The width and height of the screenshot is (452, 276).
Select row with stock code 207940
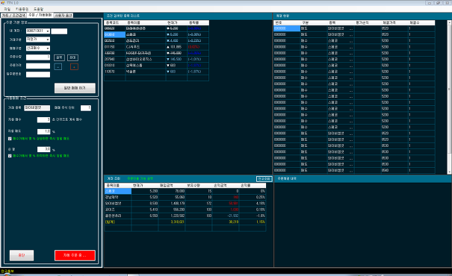tap(156, 59)
